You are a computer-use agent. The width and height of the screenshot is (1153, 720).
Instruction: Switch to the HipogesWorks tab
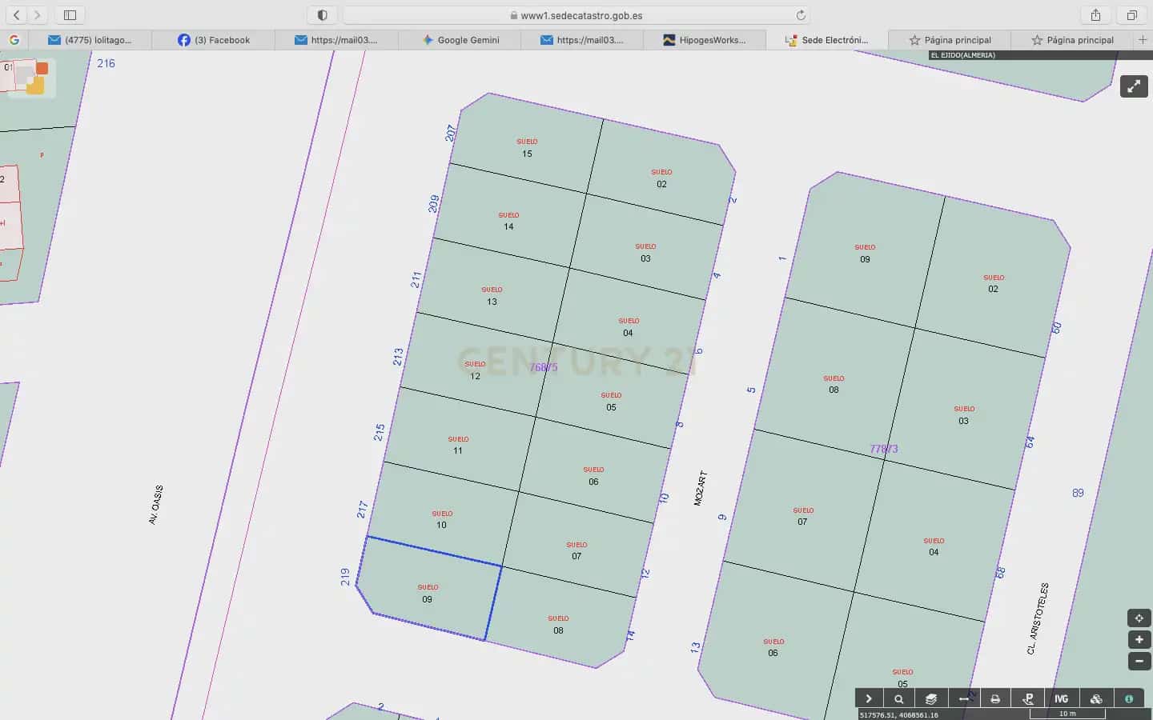[x=705, y=40]
